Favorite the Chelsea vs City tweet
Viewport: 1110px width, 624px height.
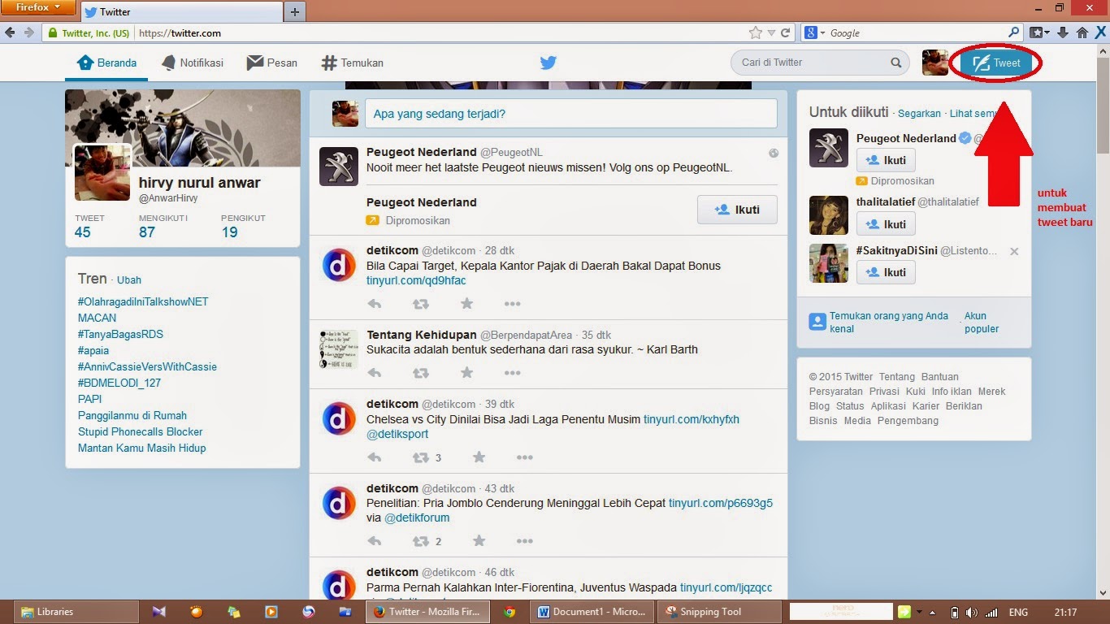pos(479,458)
